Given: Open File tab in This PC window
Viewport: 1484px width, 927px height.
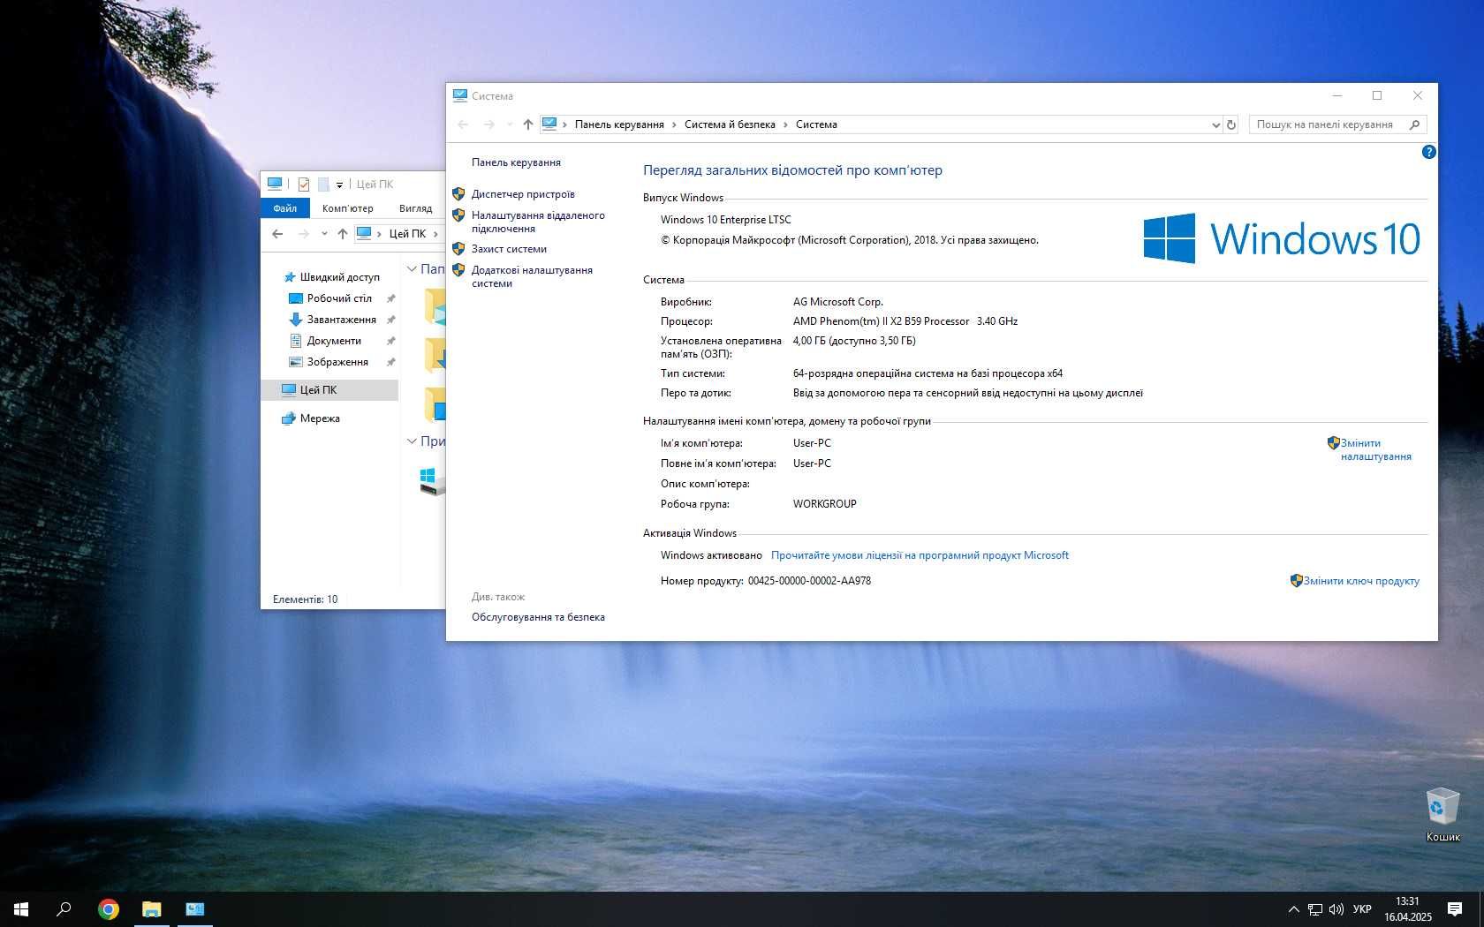Looking at the screenshot, I should pos(284,208).
